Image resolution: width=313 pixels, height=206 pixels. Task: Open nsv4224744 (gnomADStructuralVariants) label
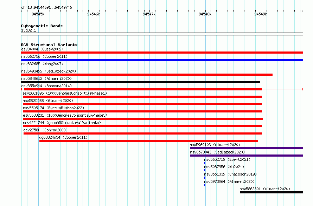coord(62,123)
